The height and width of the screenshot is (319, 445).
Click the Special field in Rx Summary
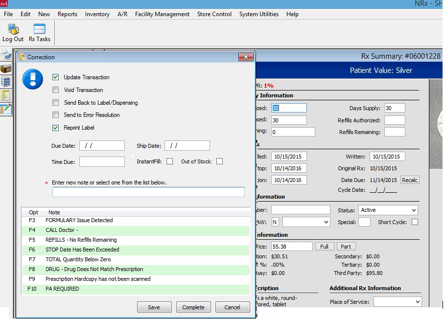tap(364, 222)
